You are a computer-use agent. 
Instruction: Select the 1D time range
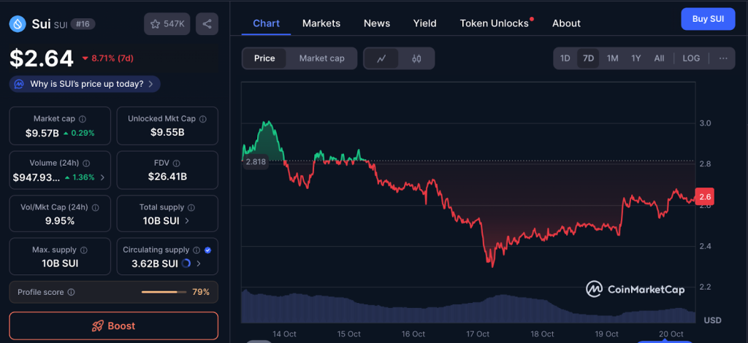pos(565,58)
